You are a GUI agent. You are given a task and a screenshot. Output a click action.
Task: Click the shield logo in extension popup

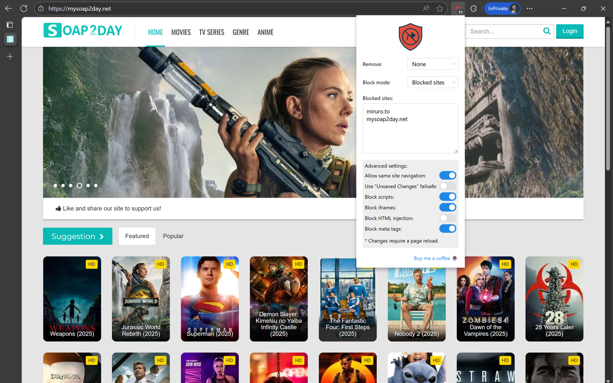tap(410, 37)
